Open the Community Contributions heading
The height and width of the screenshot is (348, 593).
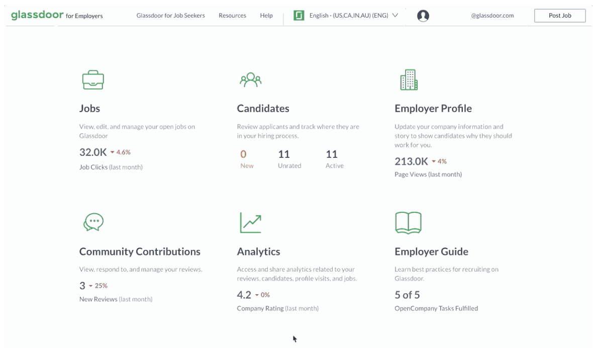tap(140, 251)
